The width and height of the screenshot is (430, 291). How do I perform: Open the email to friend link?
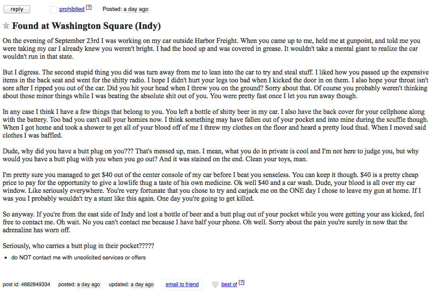click(x=182, y=284)
